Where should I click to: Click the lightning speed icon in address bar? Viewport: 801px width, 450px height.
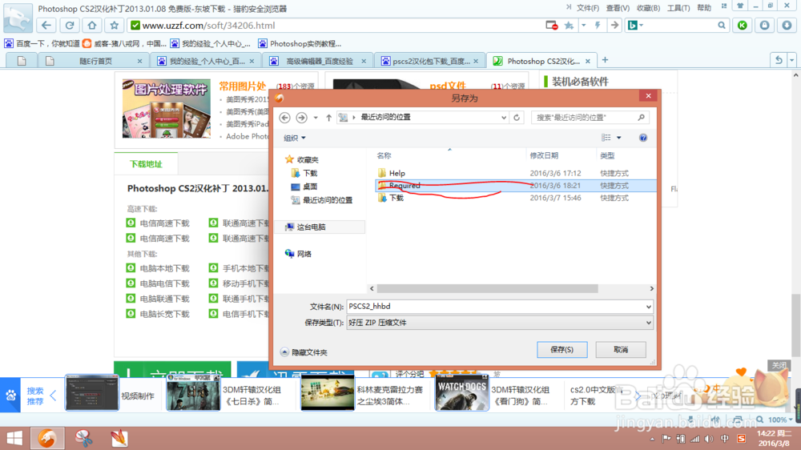pyautogui.click(x=598, y=25)
